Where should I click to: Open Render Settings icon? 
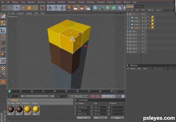coord(88,8)
